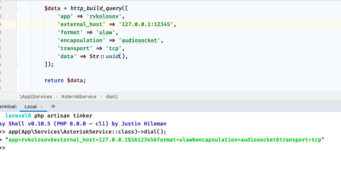This screenshot has height=176, width=341.
Task: Click the '127.0.0.1:12345' string value
Action: click(146, 24)
